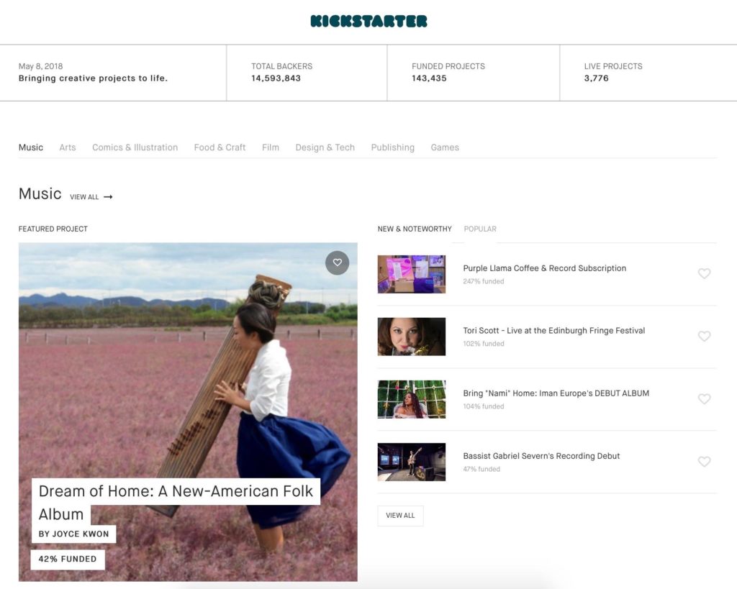The height and width of the screenshot is (589, 737).
Task: Click the VIEW ALL button under project list
Action: pos(400,515)
